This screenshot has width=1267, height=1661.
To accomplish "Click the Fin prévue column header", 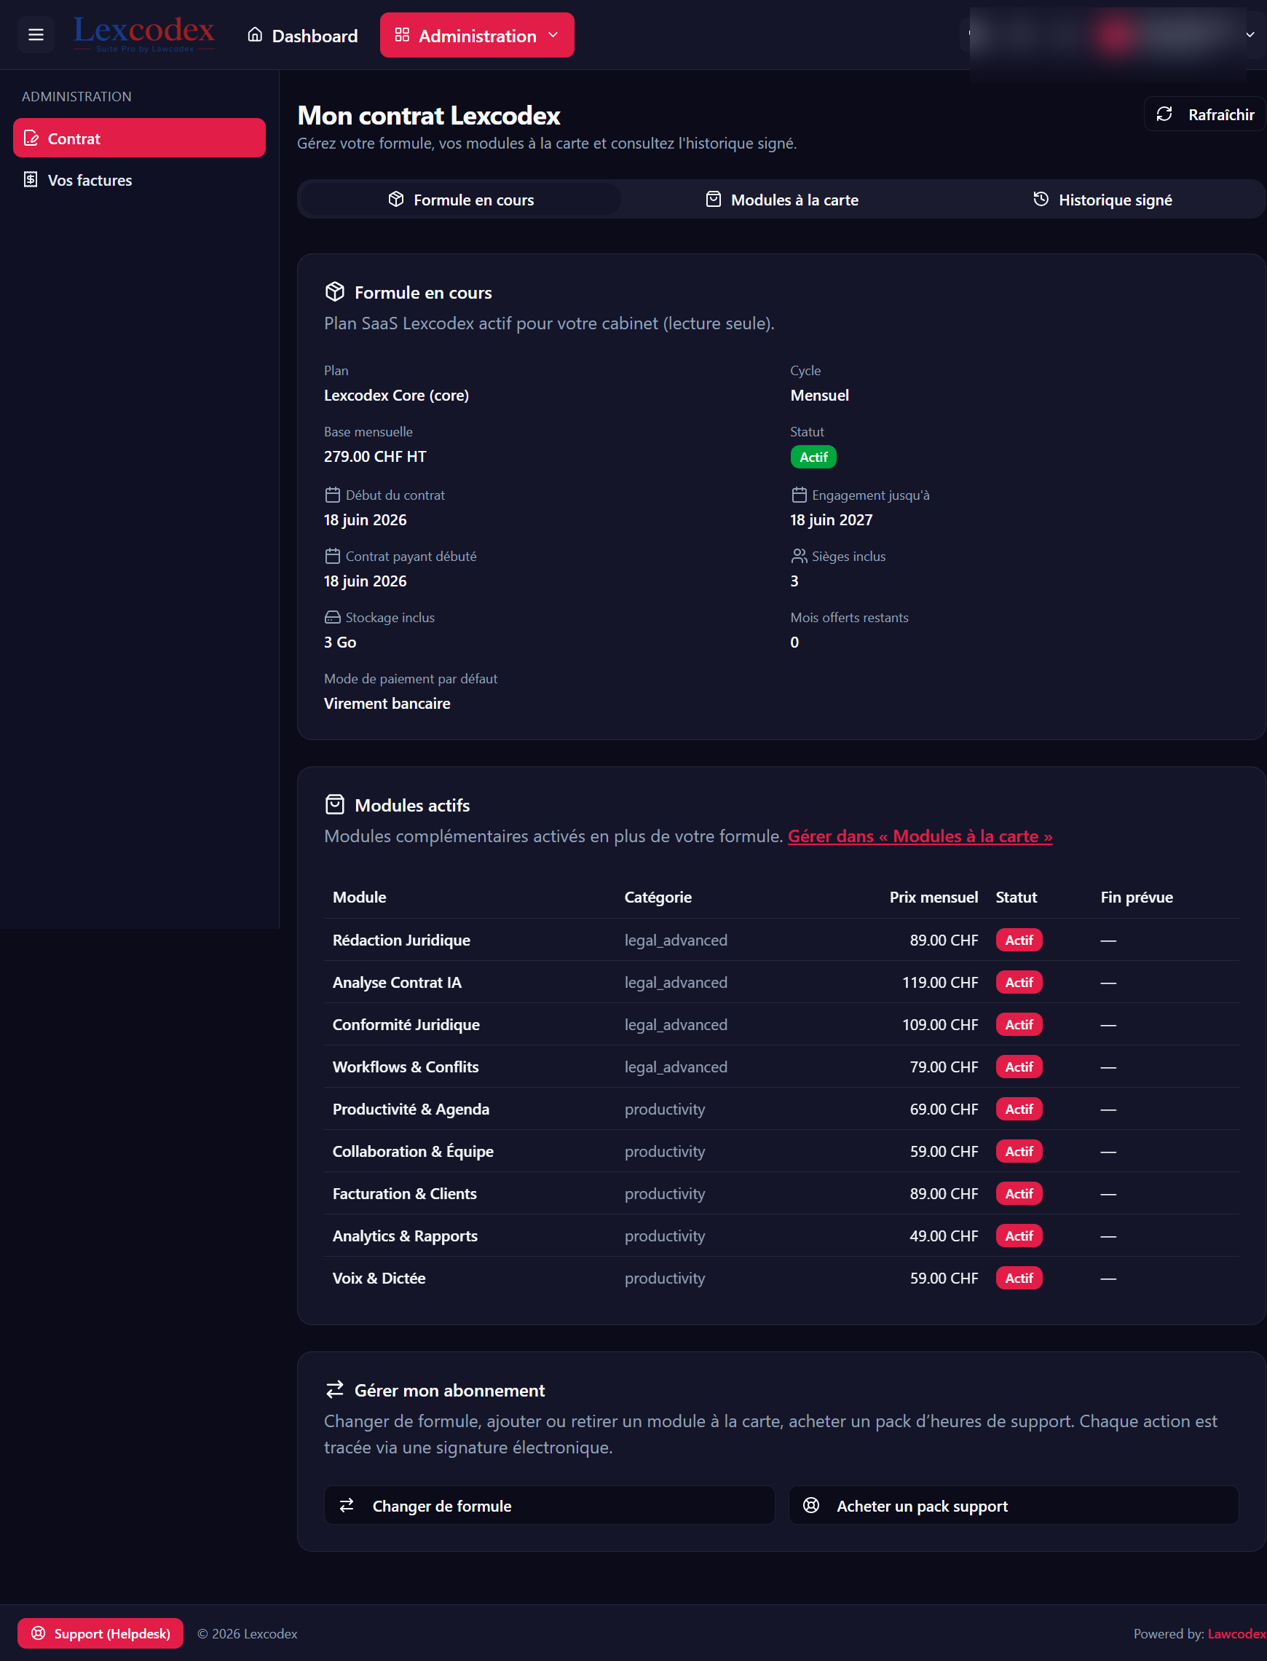I will point(1137,897).
